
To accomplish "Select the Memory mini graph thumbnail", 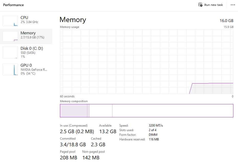I will coord(10,36).
